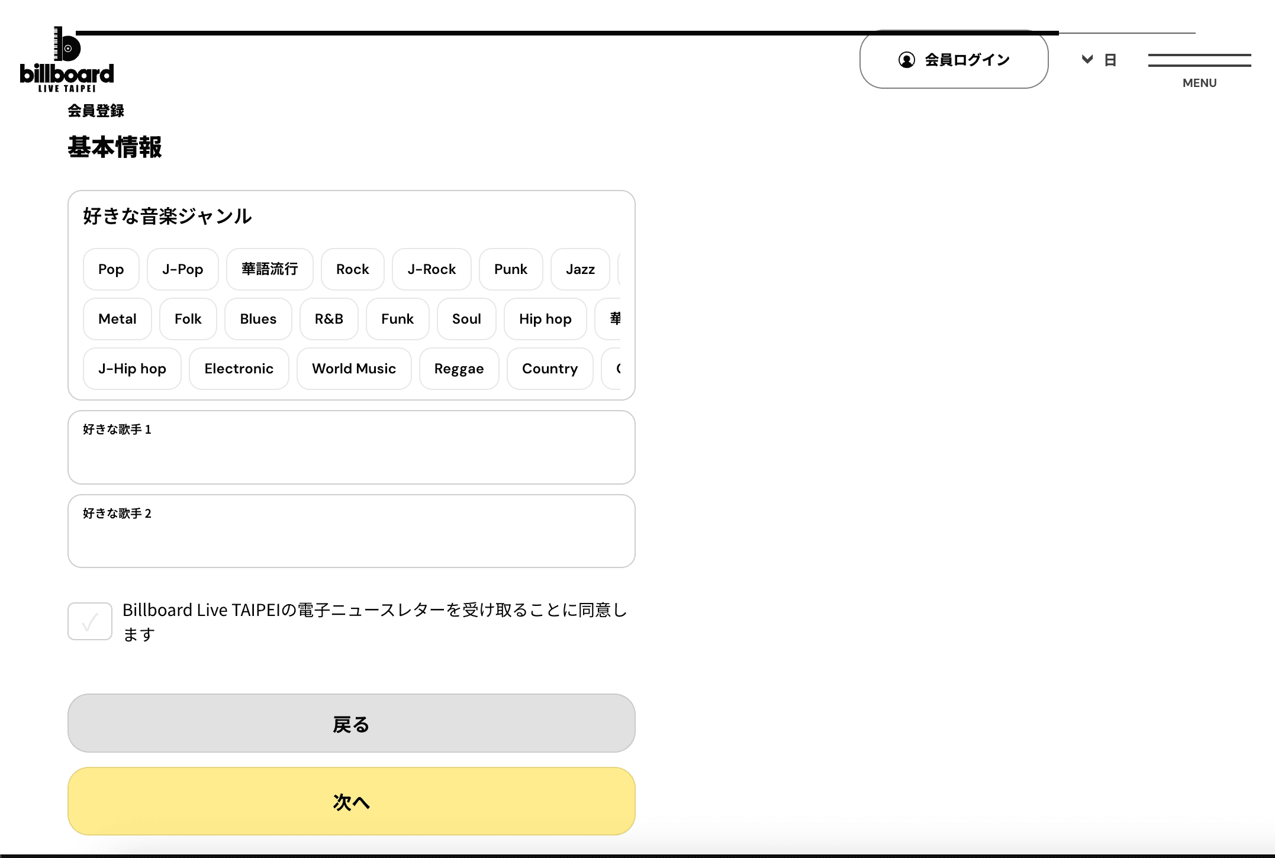This screenshot has width=1275, height=858.
Task: Select the J-Pop genre
Action: coord(182,269)
